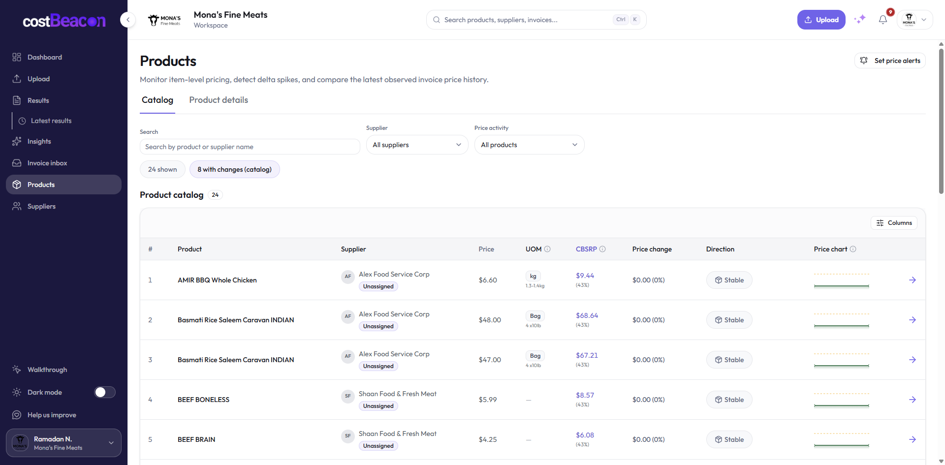
Task: Open Dashboard from the sidebar
Action: [x=63, y=57]
